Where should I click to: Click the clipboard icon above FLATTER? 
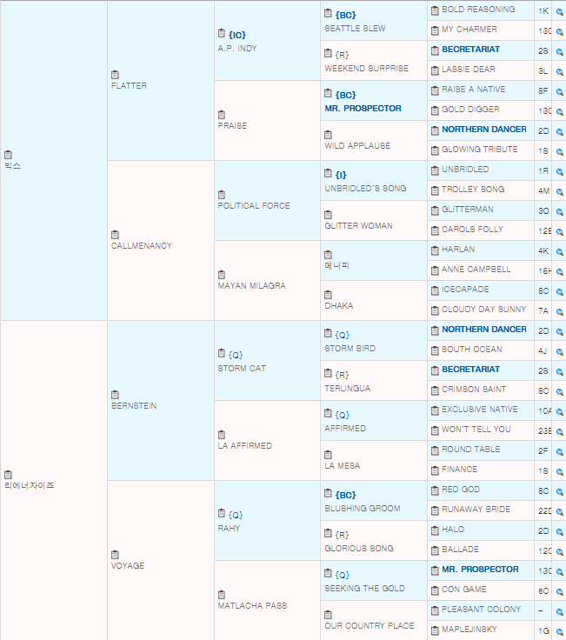tap(116, 75)
